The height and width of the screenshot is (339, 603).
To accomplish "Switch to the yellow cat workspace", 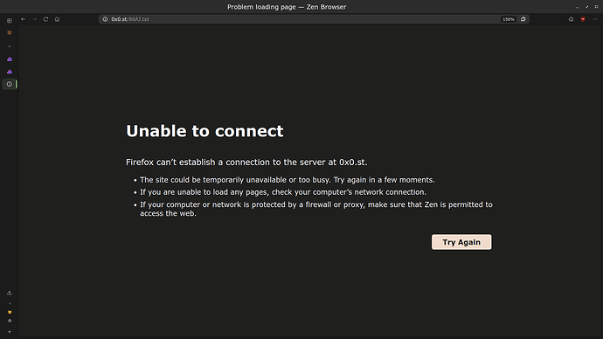I will tap(10, 312).
